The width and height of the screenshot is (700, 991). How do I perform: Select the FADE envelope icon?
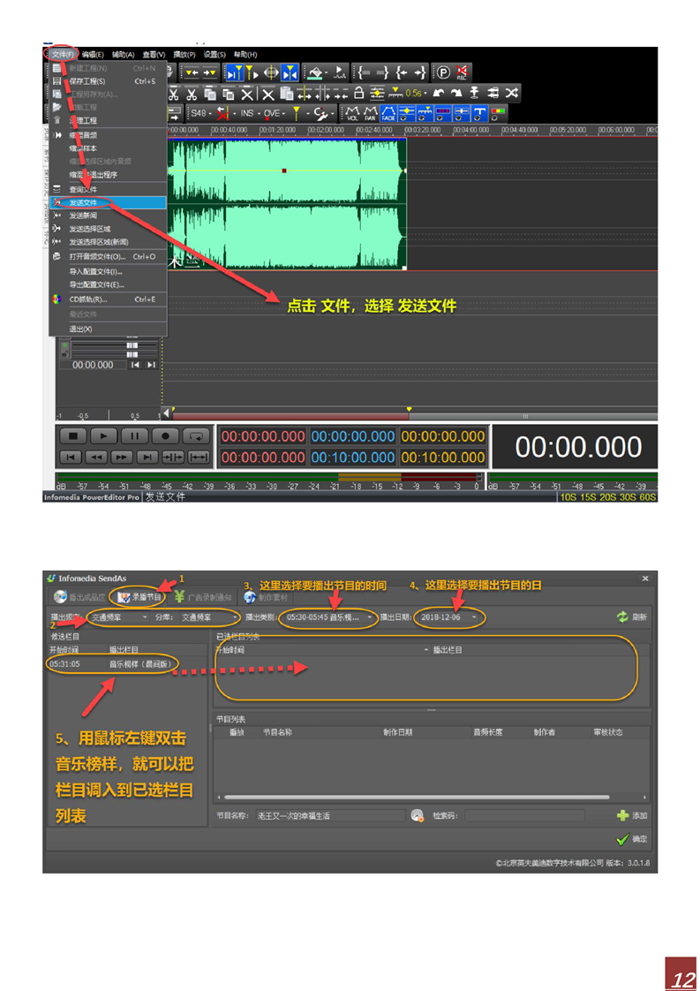388,113
